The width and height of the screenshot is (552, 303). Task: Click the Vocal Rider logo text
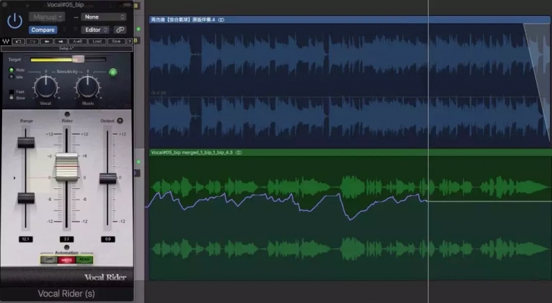[105, 277]
